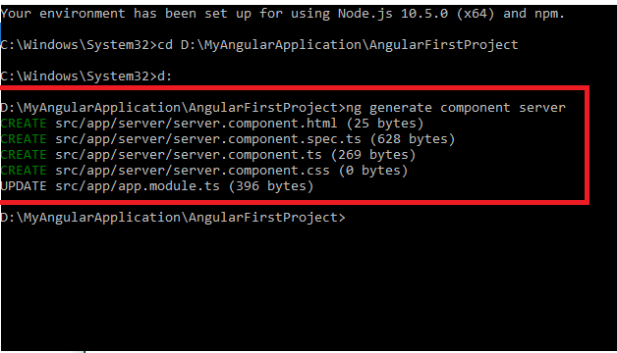The height and width of the screenshot is (353, 617).
Task: Click the word 'npm' in first line
Action: coord(546,15)
